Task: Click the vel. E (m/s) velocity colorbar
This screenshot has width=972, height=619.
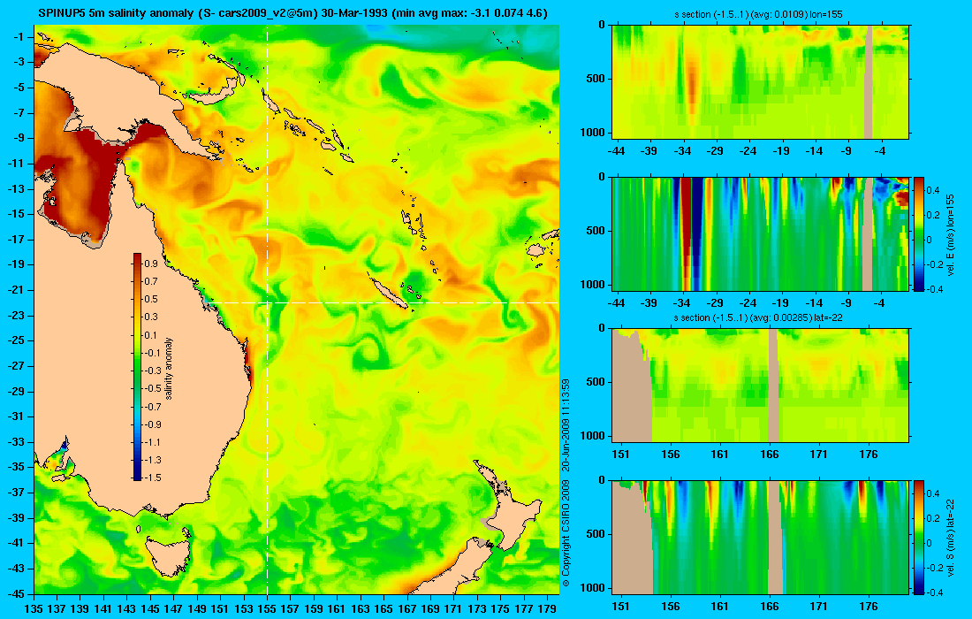Action: (919, 233)
